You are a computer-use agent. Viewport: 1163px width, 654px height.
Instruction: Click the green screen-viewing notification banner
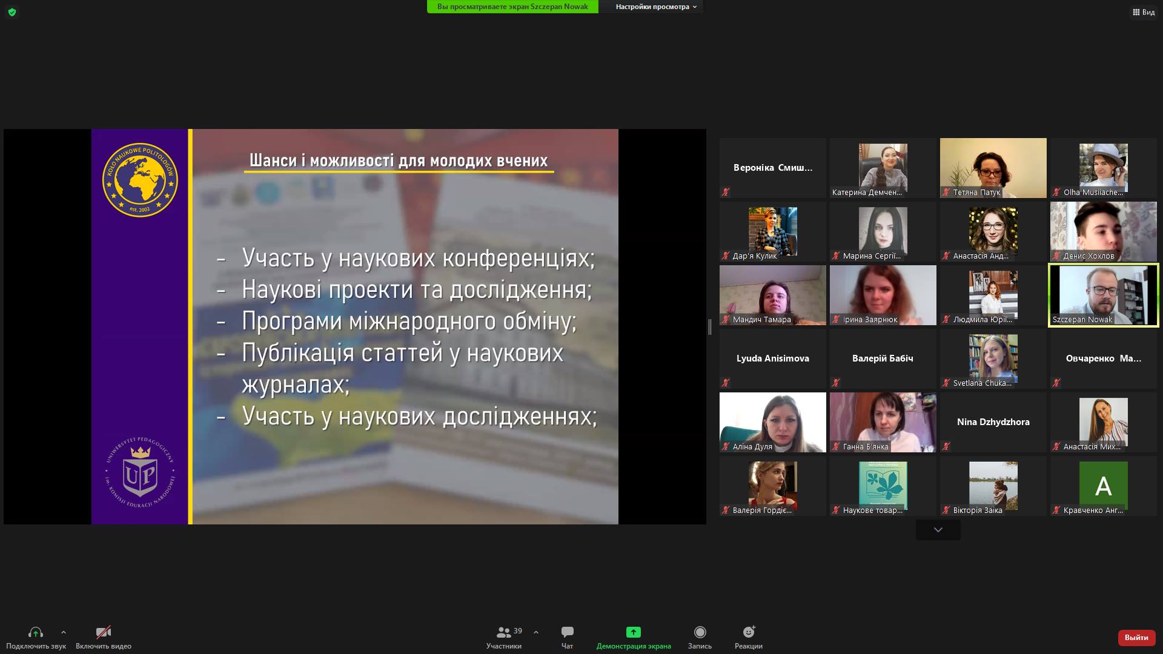(x=512, y=7)
